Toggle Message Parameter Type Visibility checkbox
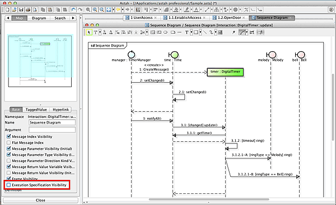Screen dimensions: 336x205 [x=9, y=155]
